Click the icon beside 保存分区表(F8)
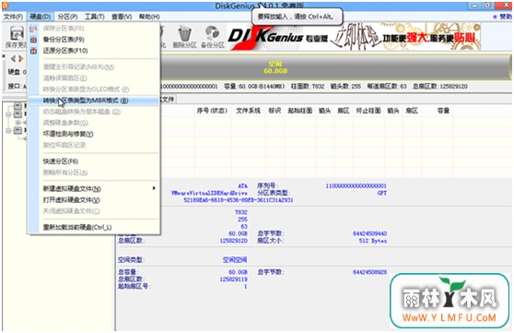514x333 pixels. (x=33, y=29)
